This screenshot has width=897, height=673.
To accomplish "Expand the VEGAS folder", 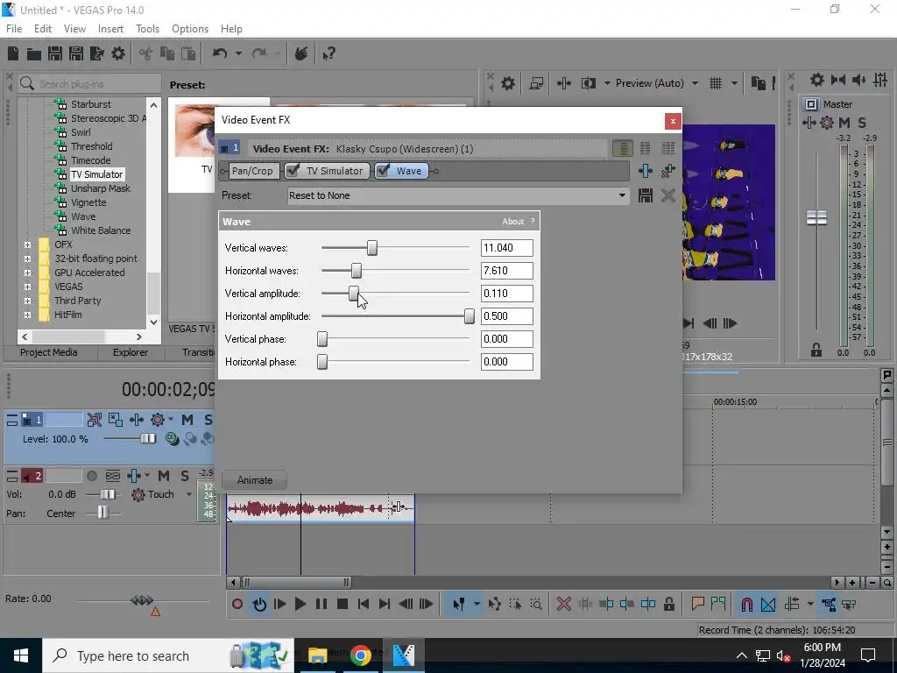I will (x=27, y=287).
